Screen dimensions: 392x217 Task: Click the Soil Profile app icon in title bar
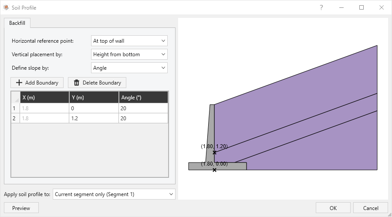6,7
